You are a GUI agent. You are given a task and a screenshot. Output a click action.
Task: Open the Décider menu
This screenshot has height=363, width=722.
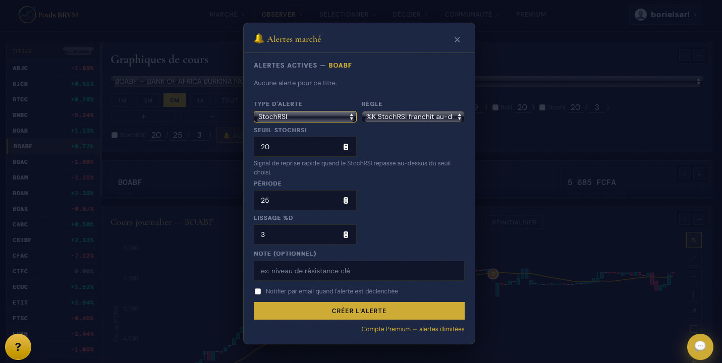point(410,15)
